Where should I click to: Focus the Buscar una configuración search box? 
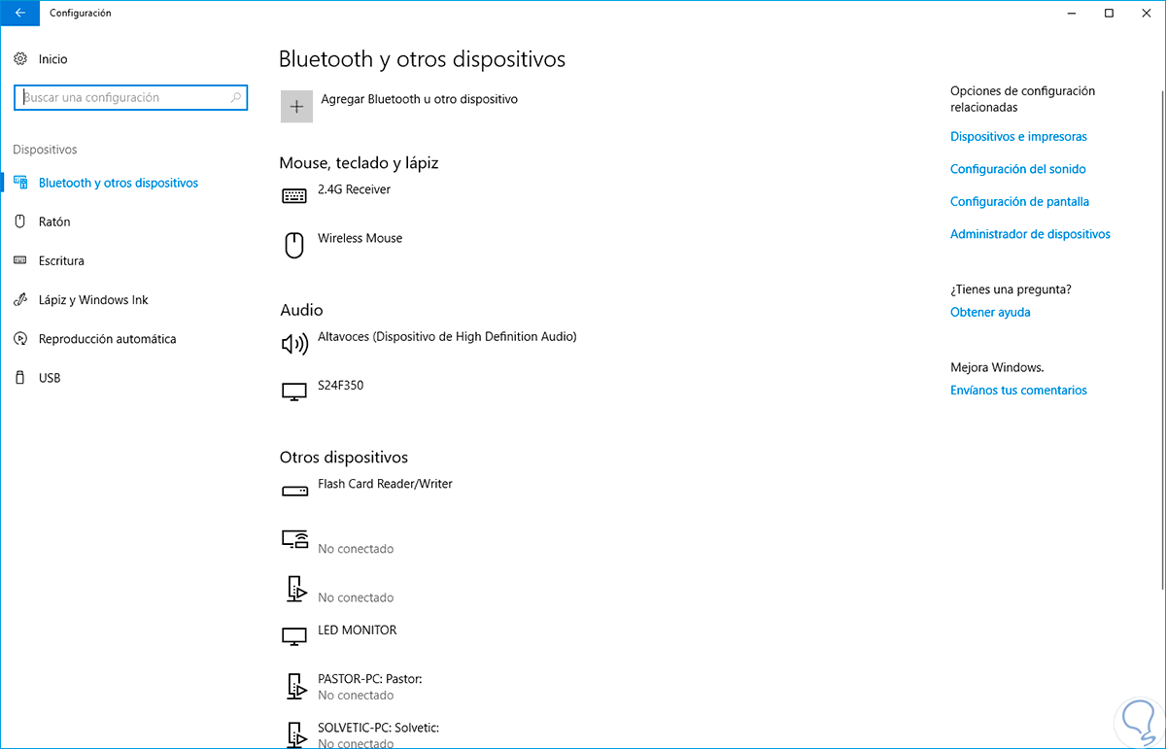tap(124, 98)
